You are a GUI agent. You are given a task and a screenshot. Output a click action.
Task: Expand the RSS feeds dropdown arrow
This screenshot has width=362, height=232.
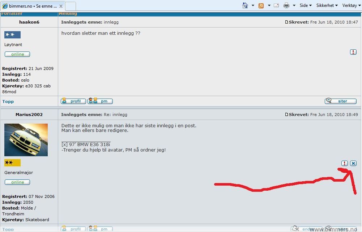[268, 5]
